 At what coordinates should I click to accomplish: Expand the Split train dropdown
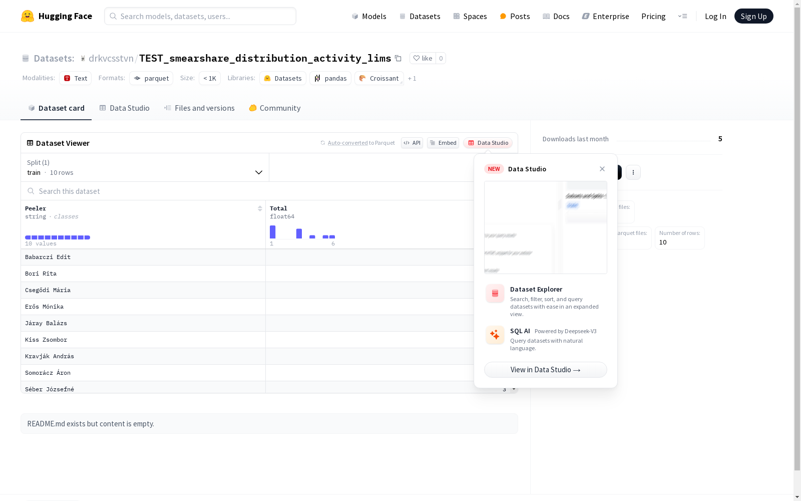click(x=145, y=167)
